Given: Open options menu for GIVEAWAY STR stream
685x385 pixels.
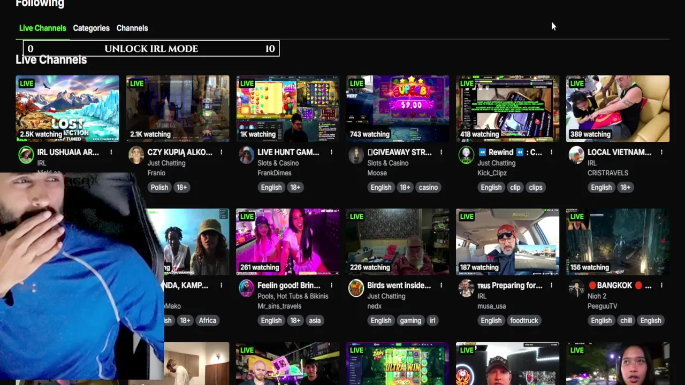Looking at the screenshot, I should tap(441, 152).
